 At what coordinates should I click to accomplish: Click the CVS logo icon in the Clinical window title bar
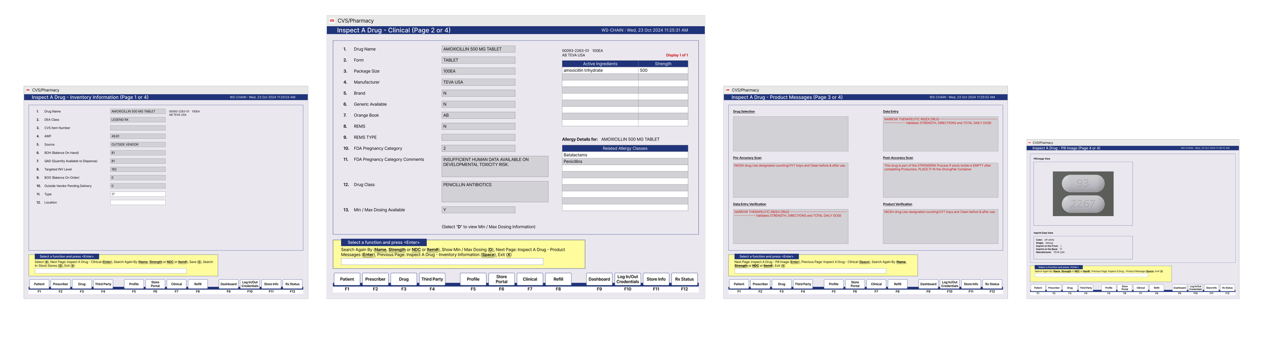click(332, 21)
